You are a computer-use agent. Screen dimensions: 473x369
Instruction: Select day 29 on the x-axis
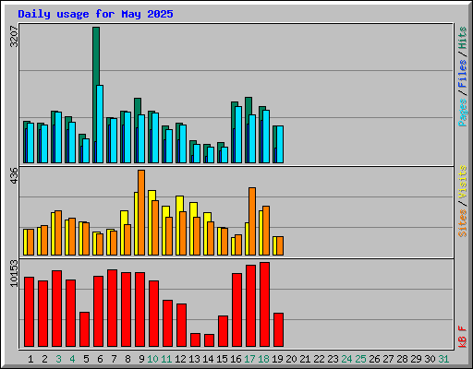416,359
